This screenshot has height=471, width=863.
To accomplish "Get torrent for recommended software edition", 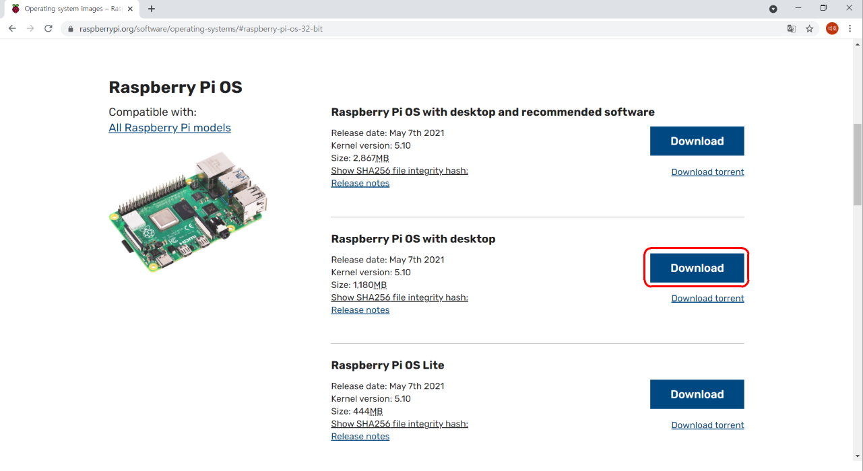I will (x=708, y=172).
